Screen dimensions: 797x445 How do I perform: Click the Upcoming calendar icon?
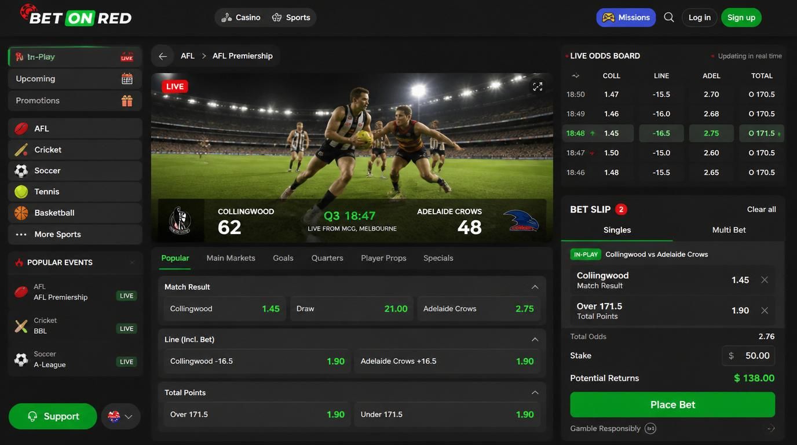click(x=127, y=79)
